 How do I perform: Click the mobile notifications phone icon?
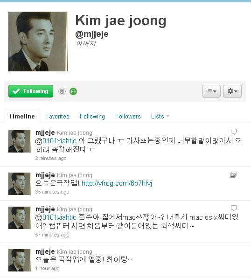(x=62, y=91)
